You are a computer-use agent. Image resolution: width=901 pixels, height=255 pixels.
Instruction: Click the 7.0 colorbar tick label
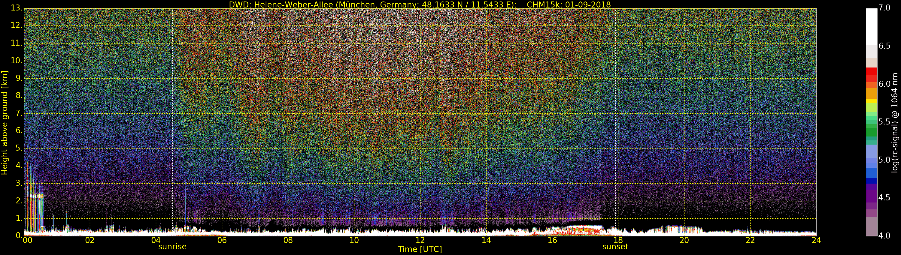tap(884, 8)
